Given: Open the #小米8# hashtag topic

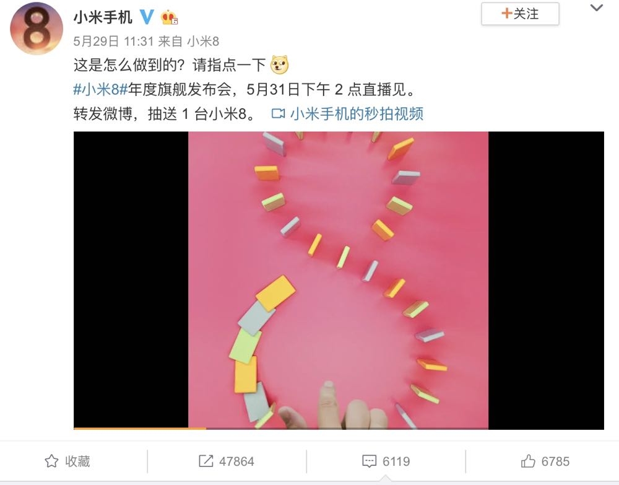Looking at the screenshot, I should click(100, 90).
